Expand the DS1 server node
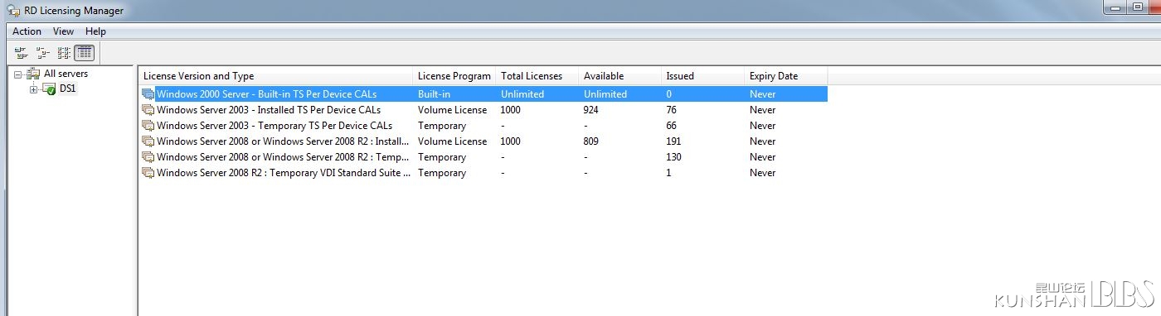 point(34,89)
